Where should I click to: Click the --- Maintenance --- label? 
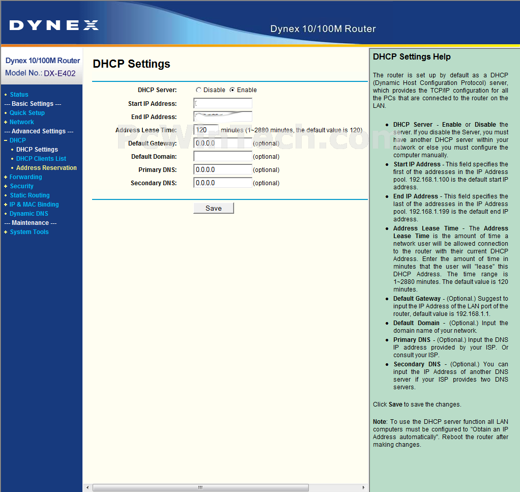coord(30,223)
